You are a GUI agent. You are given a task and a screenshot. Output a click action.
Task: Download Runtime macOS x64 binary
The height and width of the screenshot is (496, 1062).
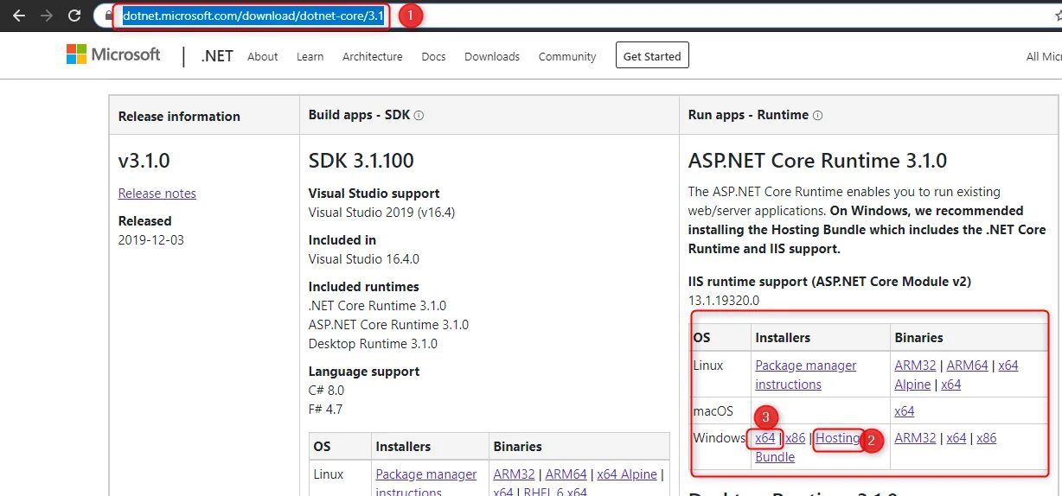pyautogui.click(x=905, y=411)
